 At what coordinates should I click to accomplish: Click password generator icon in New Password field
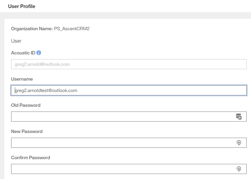pyautogui.click(x=239, y=143)
